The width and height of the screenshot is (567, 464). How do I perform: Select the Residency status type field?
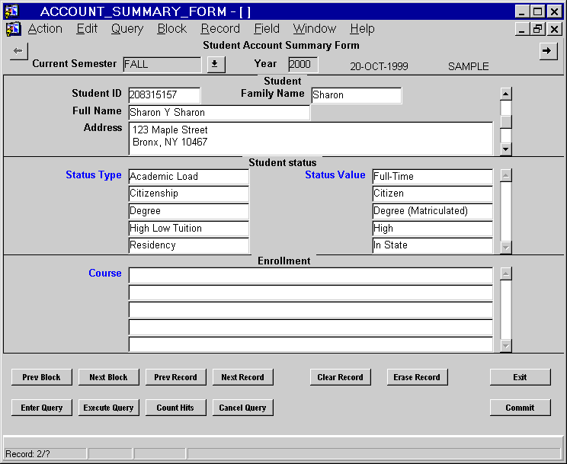point(189,245)
